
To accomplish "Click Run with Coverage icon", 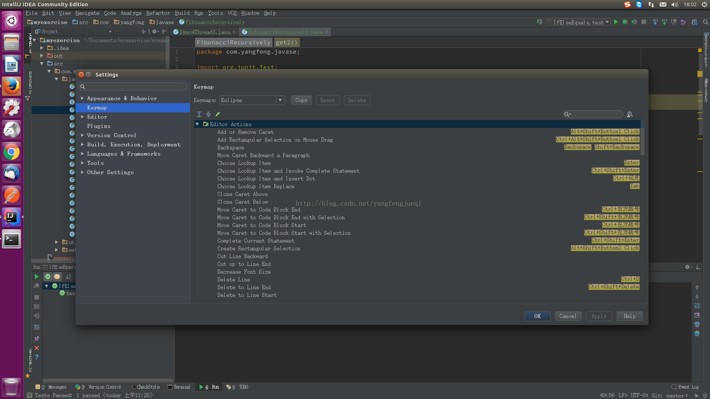I will [x=634, y=22].
